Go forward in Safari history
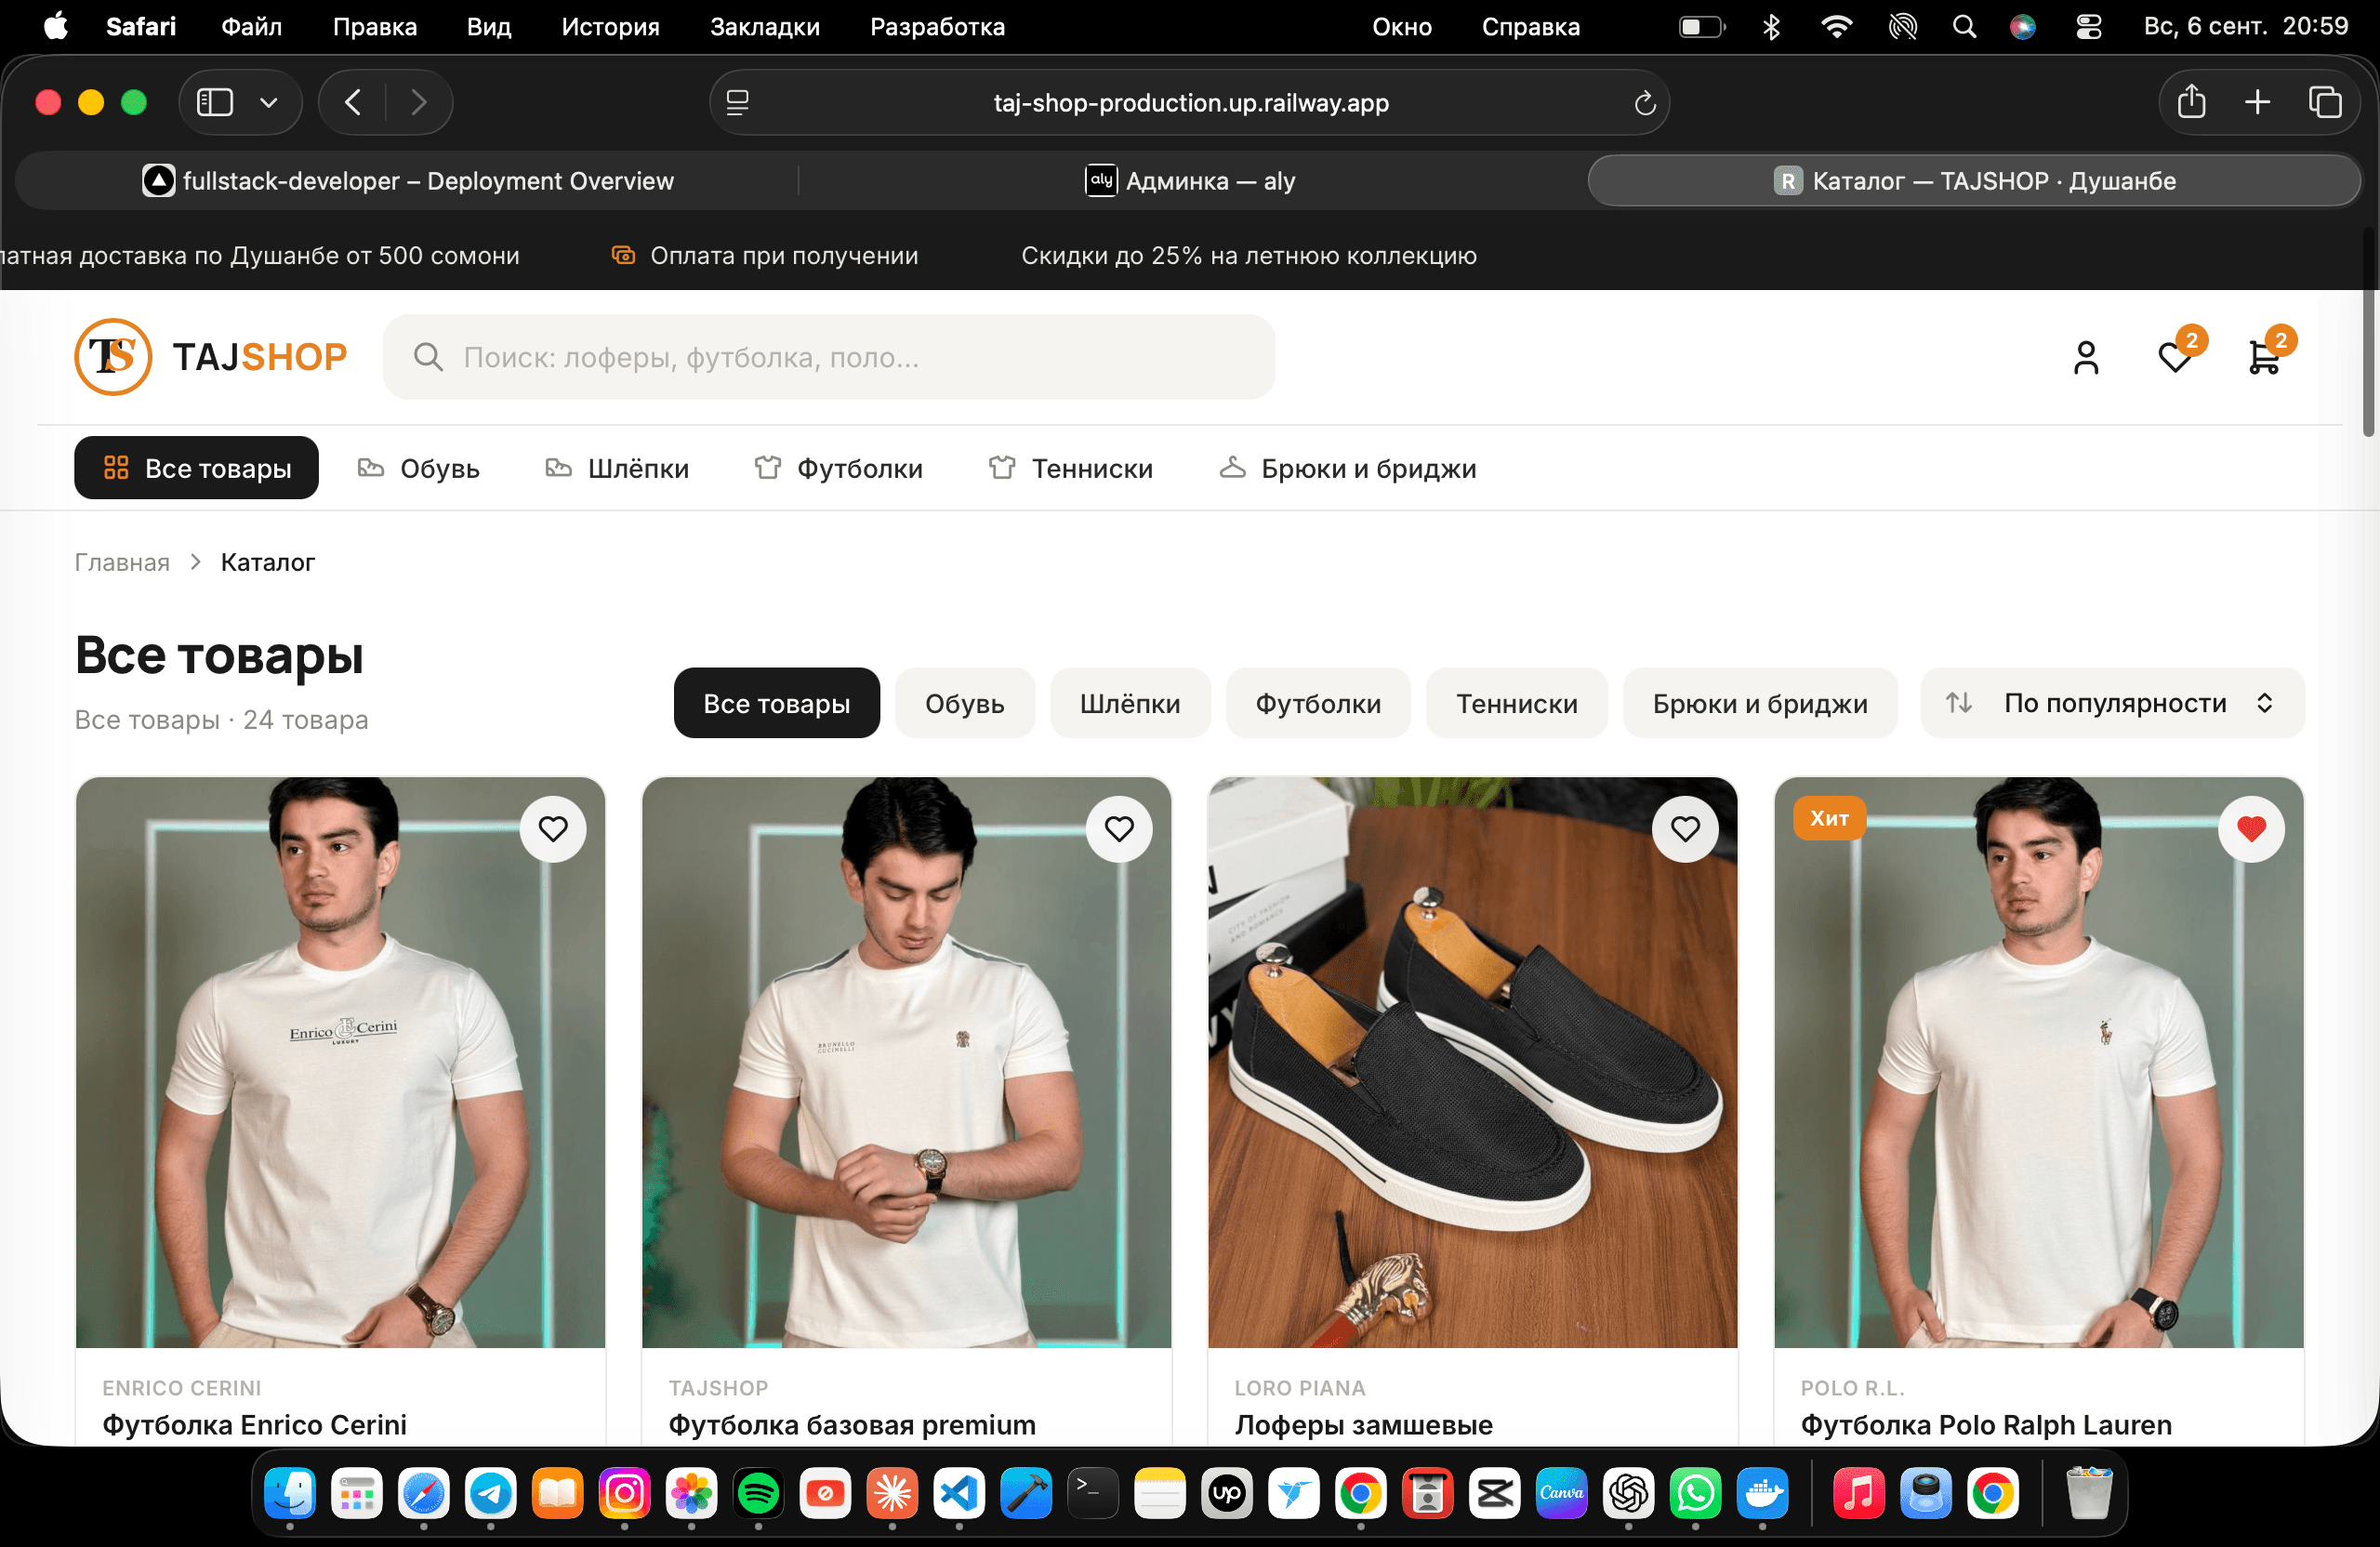This screenshot has height=1547, width=2380. tap(419, 102)
